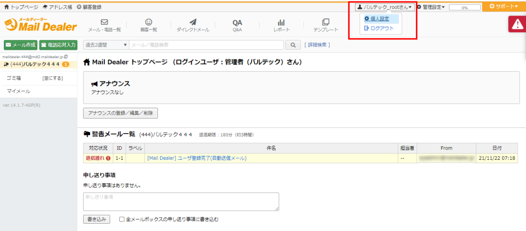Click the search magnifier button
The height and width of the screenshot is (231, 526).
point(293,45)
